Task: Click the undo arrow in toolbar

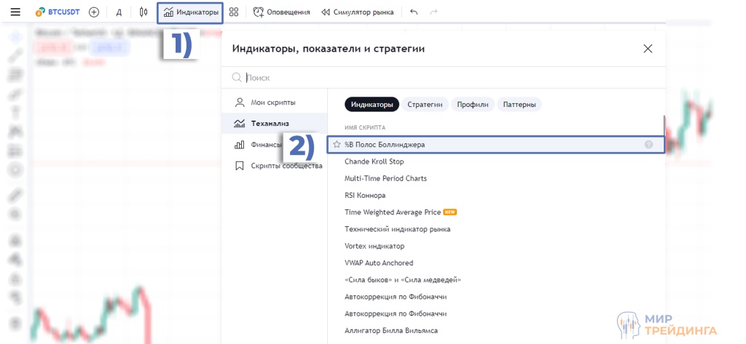Action: click(414, 12)
